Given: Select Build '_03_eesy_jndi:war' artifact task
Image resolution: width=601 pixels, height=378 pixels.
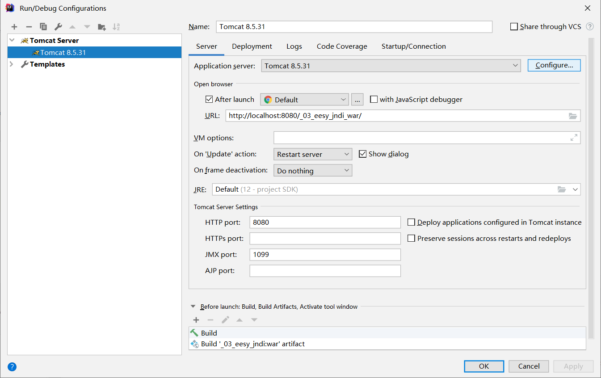Looking at the screenshot, I should (387, 344).
